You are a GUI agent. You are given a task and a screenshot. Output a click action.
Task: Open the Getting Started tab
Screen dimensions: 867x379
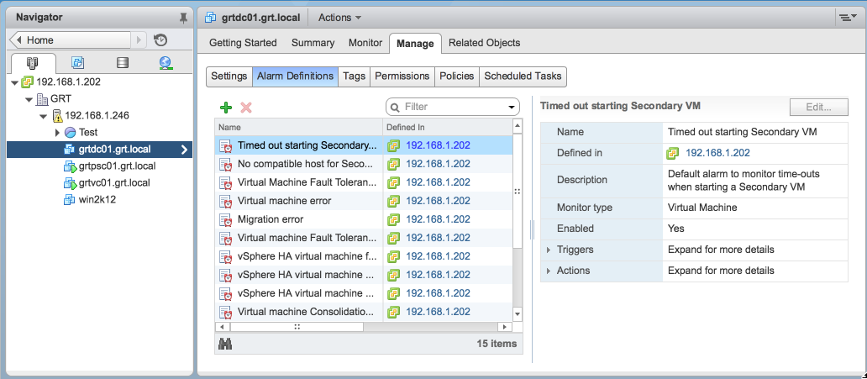pos(243,43)
